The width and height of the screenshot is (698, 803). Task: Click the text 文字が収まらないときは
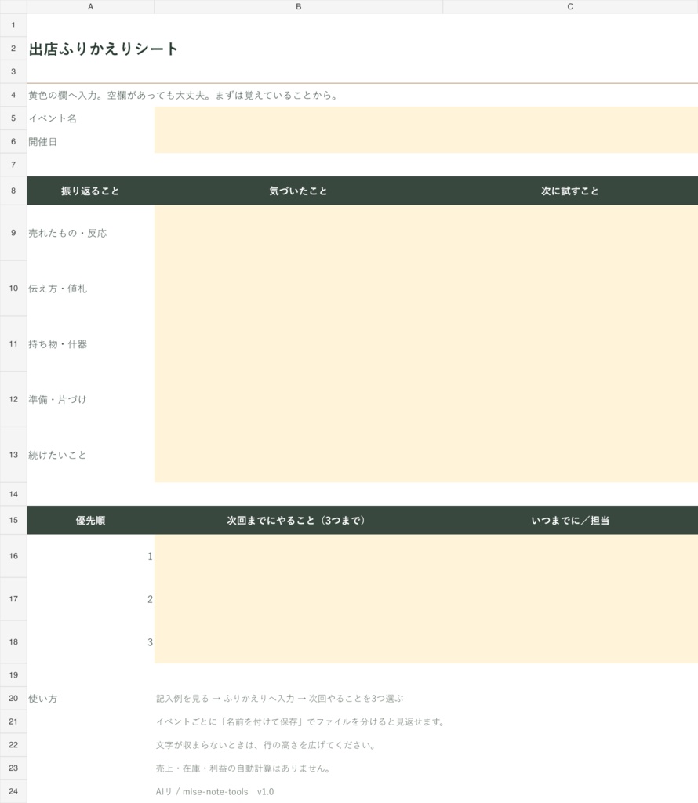pyautogui.click(x=266, y=745)
